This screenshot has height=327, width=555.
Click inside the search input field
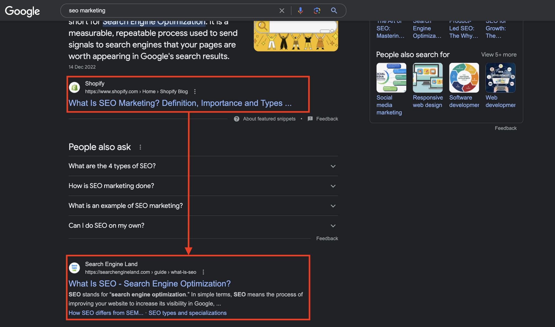(x=165, y=10)
